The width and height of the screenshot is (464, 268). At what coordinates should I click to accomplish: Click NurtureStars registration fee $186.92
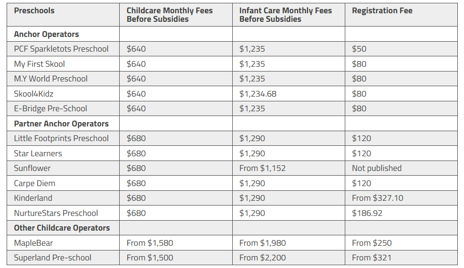367,213
